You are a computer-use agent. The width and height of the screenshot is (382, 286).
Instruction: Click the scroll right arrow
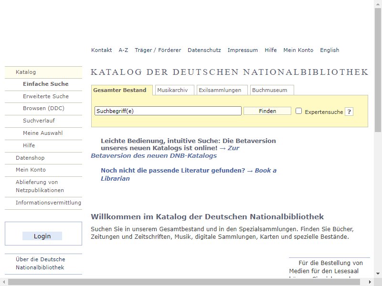click(370, 282)
